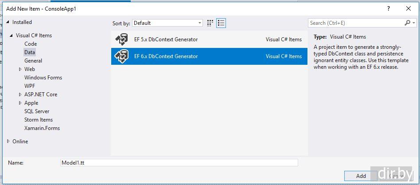Select the Xamarin.Forms category
Screen dimensions: 420x185
(42, 128)
